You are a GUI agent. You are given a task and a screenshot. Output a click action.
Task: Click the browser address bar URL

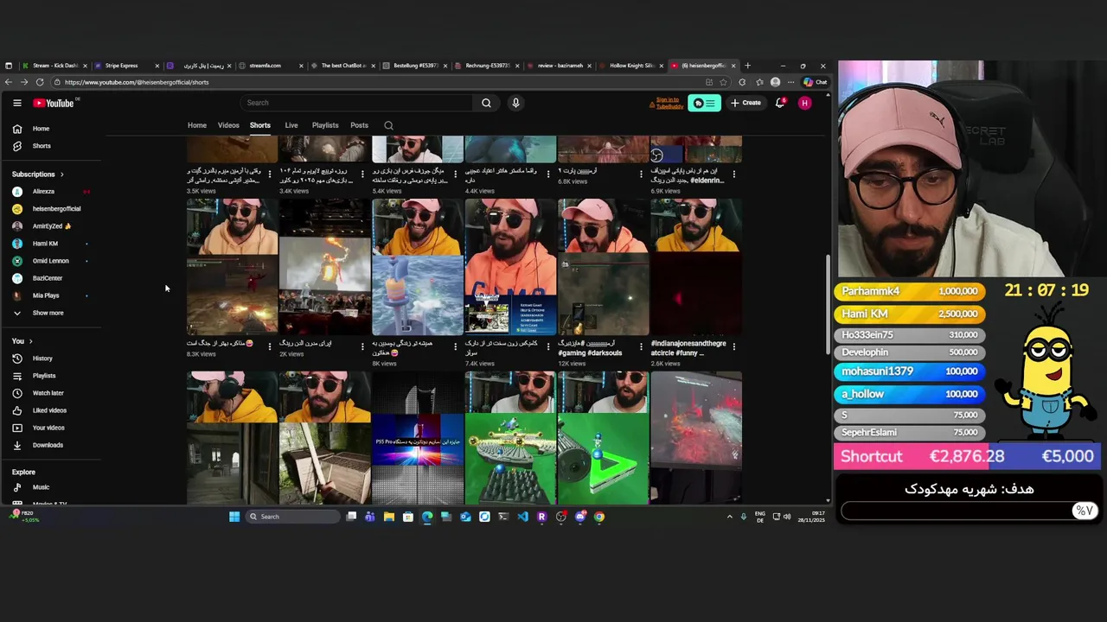pos(137,82)
